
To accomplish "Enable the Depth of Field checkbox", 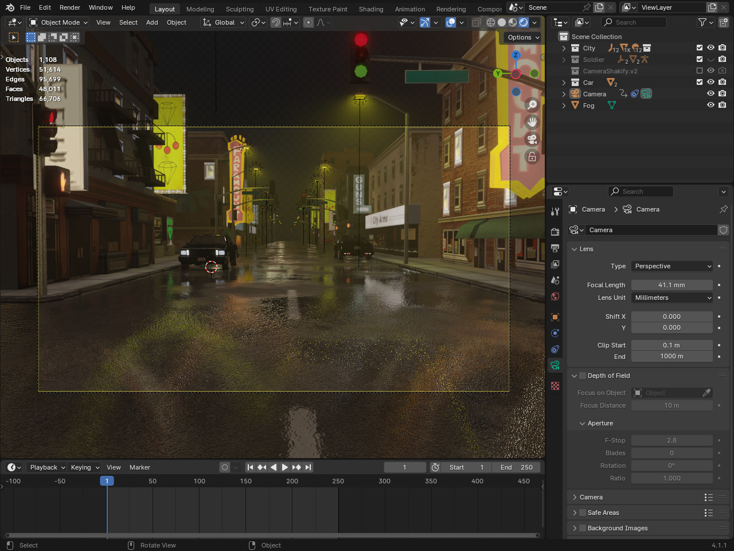I will click(x=583, y=376).
